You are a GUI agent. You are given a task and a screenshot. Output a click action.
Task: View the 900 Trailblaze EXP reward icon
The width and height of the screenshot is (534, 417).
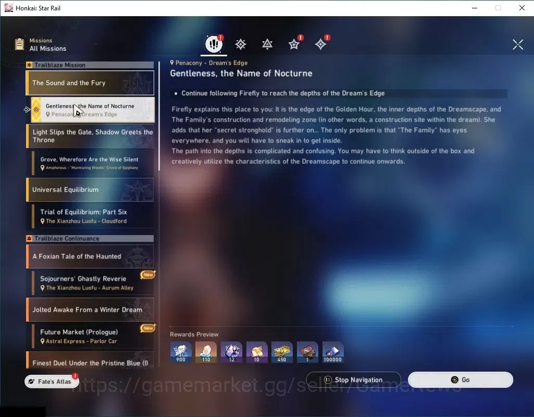pos(181,352)
